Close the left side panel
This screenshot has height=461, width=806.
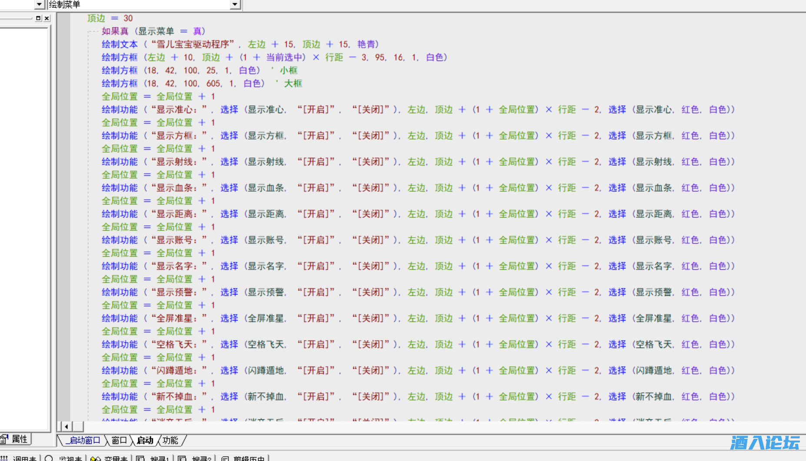pos(47,18)
